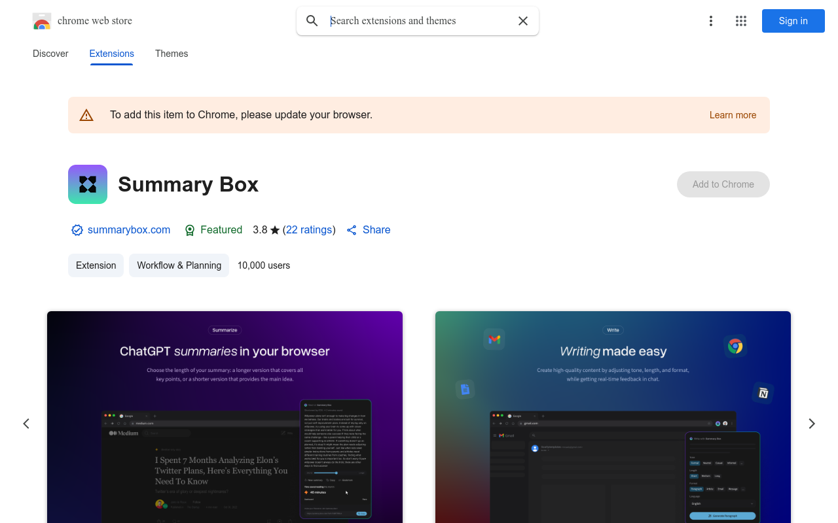Click the rating star icon
838x523 pixels.
pyautogui.click(x=275, y=230)
